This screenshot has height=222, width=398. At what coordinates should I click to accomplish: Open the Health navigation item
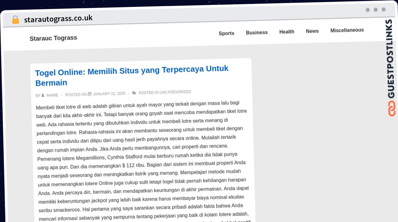(x=287, y=32)
